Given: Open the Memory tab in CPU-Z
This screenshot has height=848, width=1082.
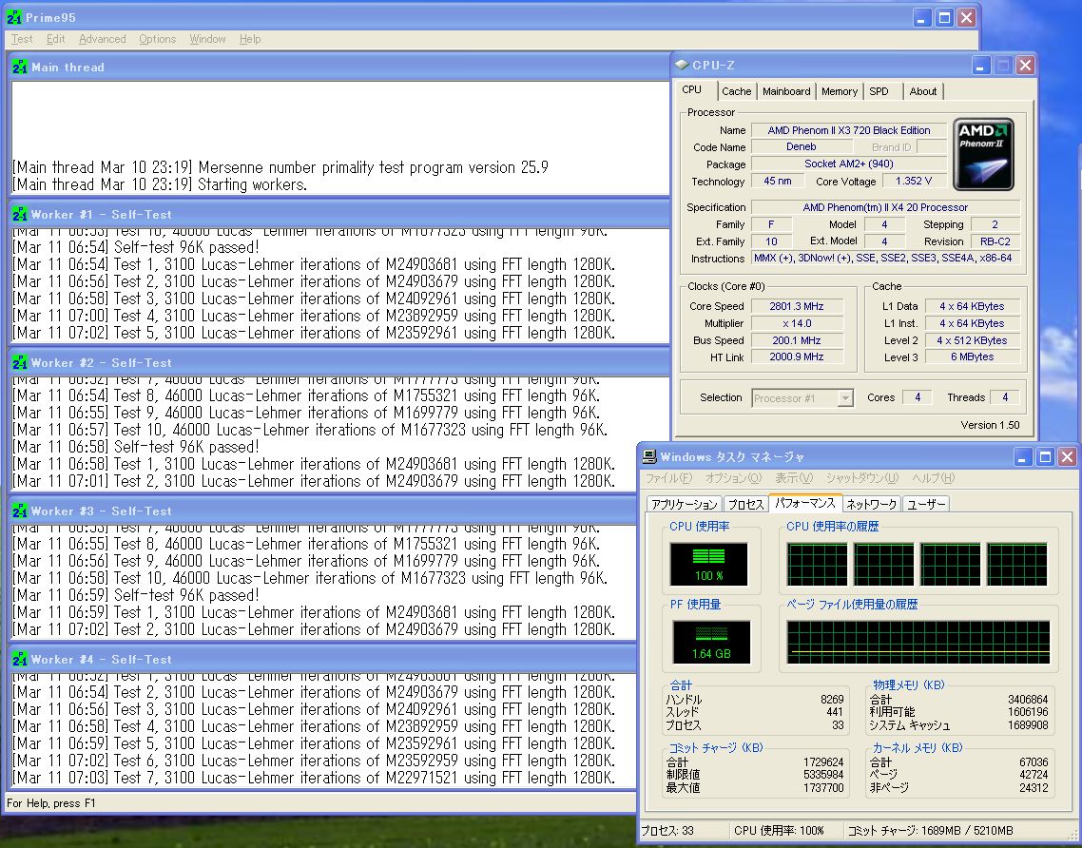Looking at the screenshot, I should click(839, 91).
